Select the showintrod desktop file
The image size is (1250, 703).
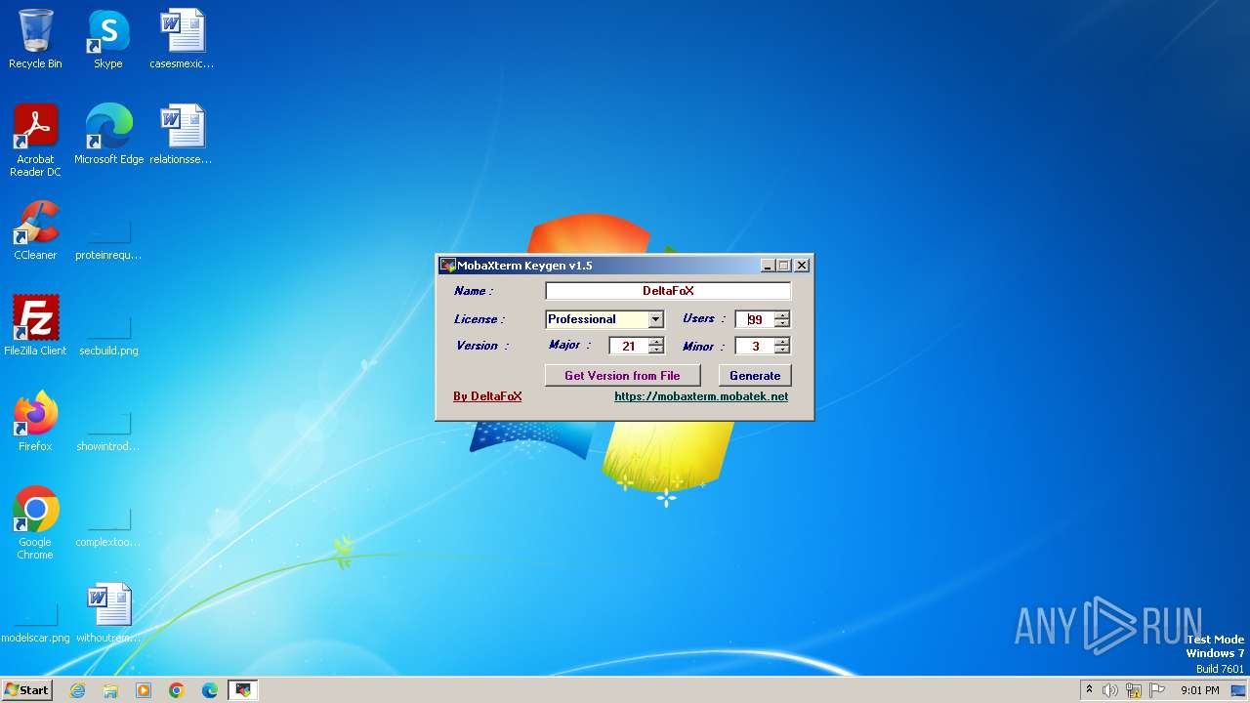(108, 431)
